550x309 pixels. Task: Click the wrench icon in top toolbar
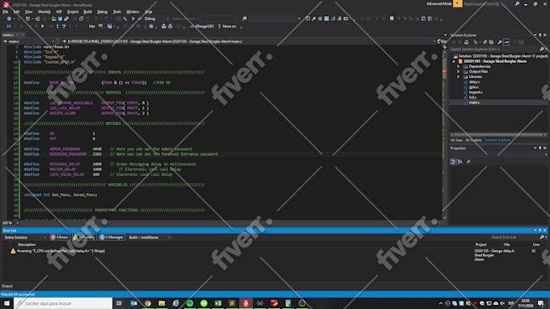pyautogui.click(x=314, y=19)
